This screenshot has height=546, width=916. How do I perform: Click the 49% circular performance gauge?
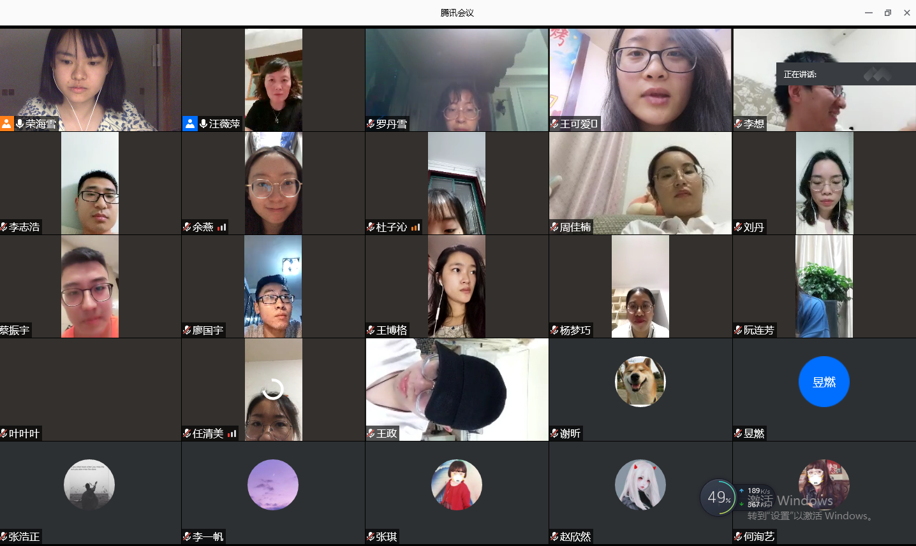pos(718,498)
